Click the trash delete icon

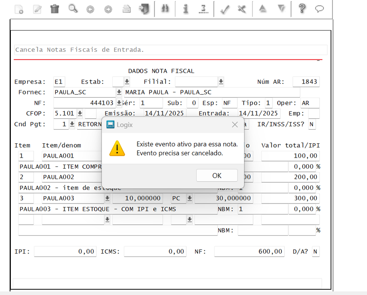55,9
